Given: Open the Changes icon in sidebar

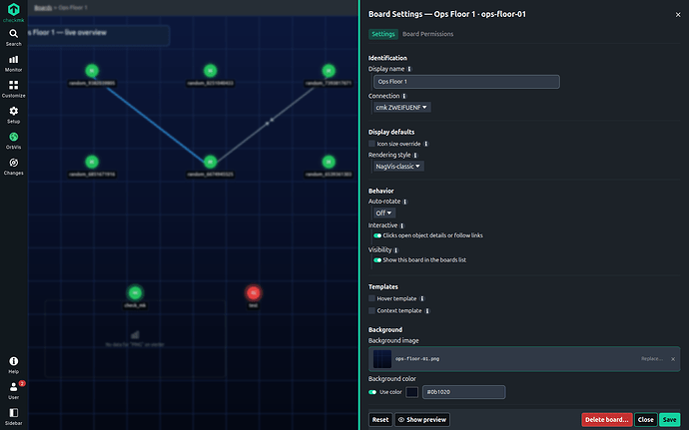Looking at the screenshot, I should pyautogui.click(x=14, y=167).
